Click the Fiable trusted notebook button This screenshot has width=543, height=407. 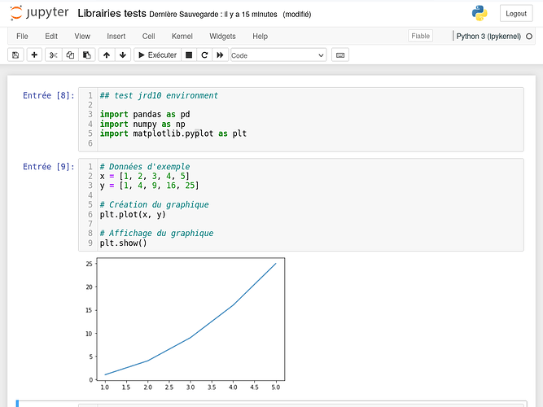420,36
